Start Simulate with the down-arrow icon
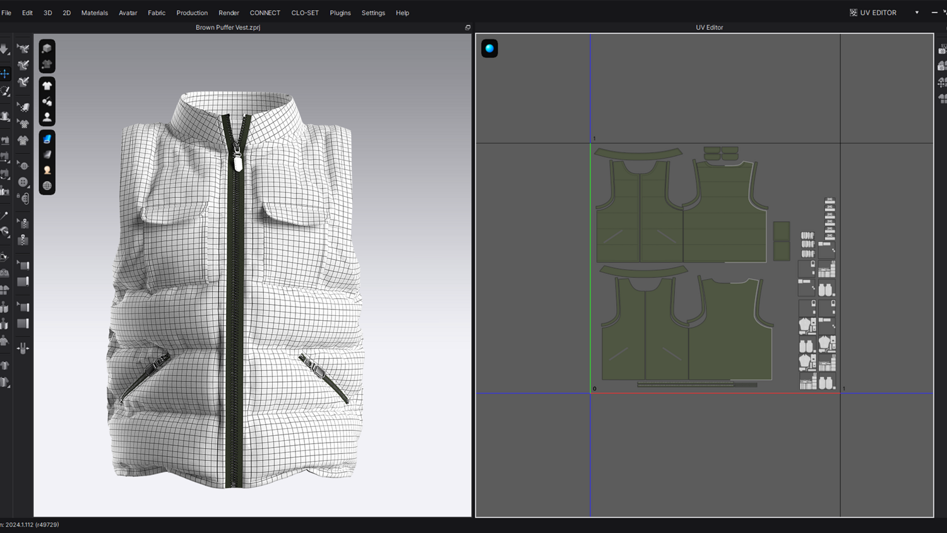This screenshot has width=947, height=533. coord(4,49)
